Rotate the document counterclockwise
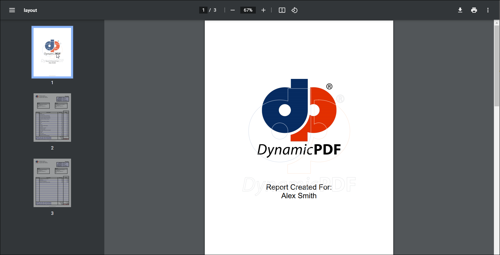The height and width of the screenshot is (255, 500). tap(294, 10)
